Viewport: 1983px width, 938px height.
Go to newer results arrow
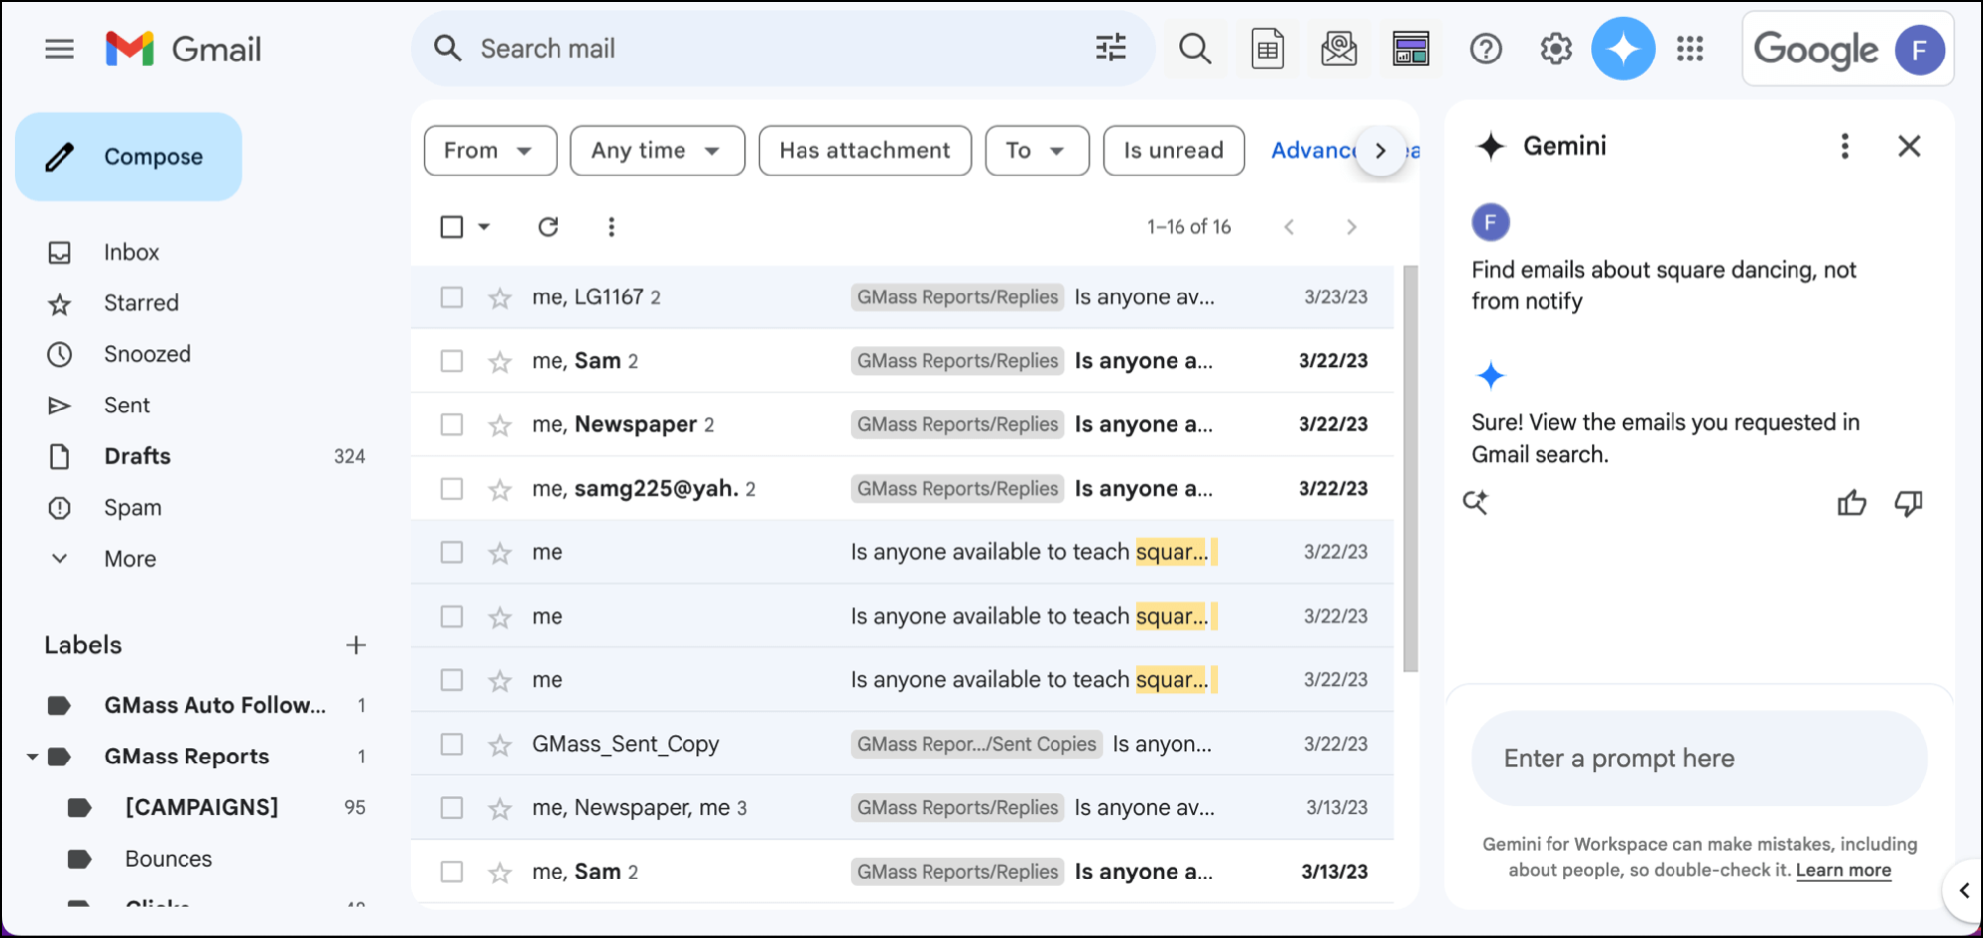(1289, 227)
